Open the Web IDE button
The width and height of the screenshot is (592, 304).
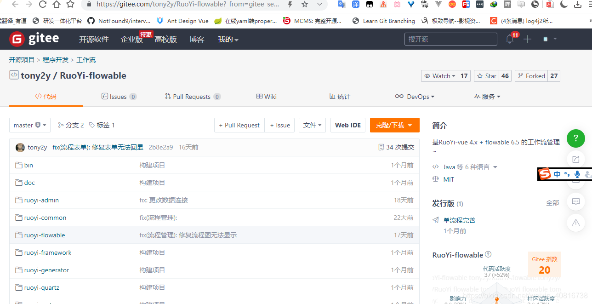348,125
